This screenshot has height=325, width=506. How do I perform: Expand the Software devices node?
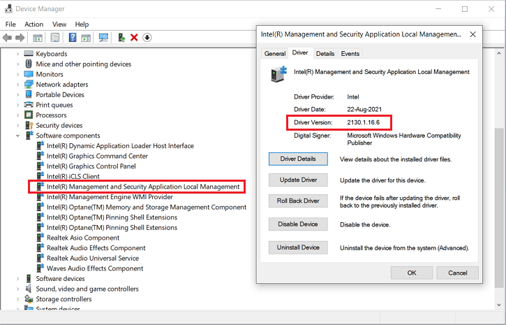[17, 279]
